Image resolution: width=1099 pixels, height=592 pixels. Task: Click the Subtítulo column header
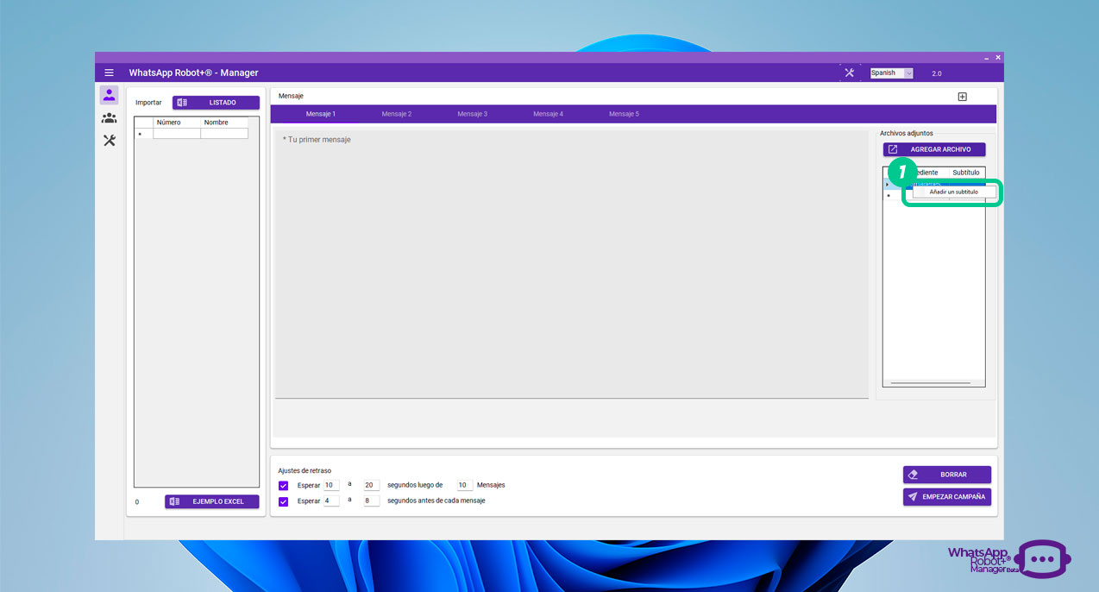[966, 173]
